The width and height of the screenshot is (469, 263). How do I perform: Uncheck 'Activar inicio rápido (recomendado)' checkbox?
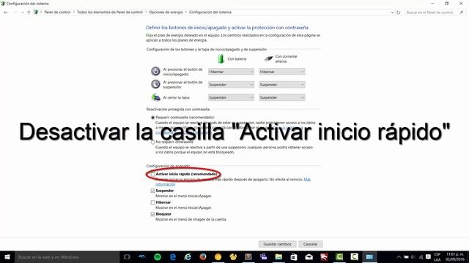153,174
